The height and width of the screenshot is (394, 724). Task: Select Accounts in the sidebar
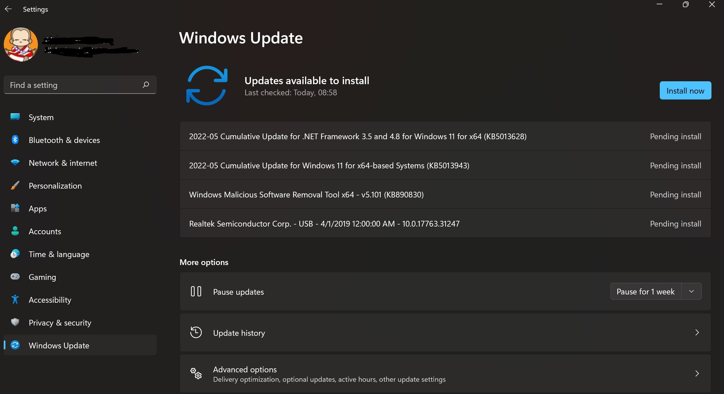45,231
